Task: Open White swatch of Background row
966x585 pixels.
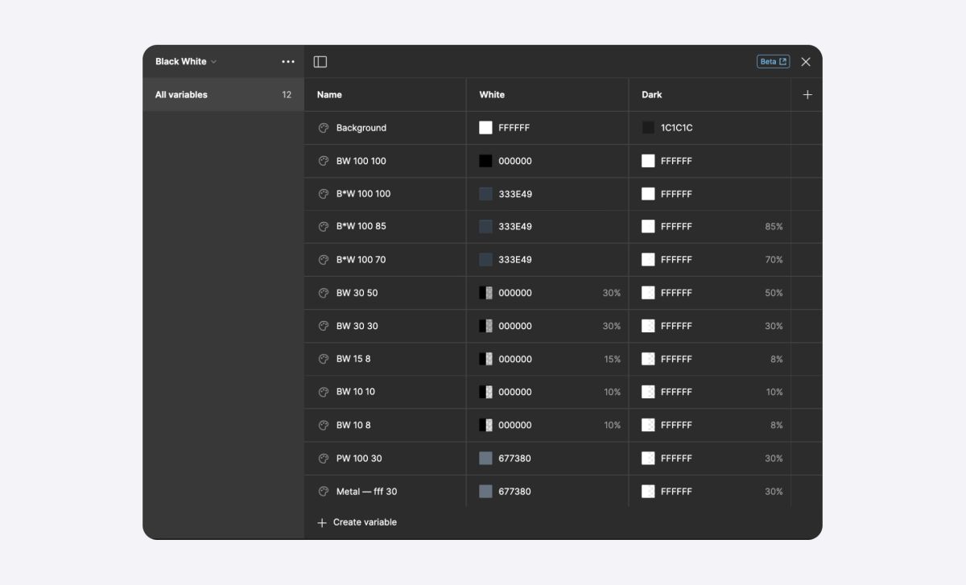Action: pyautogui.click(x=485, y=128)
